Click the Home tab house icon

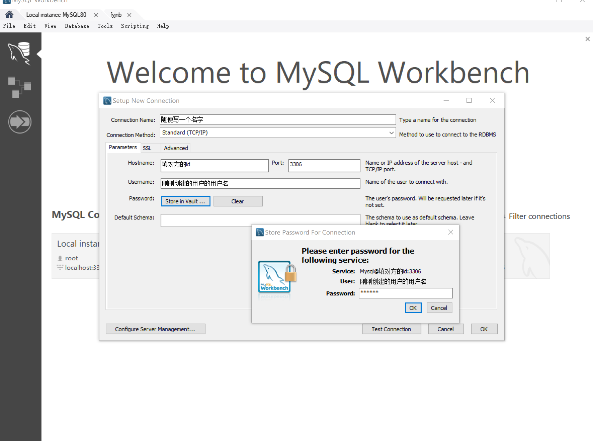coord(10,14)
